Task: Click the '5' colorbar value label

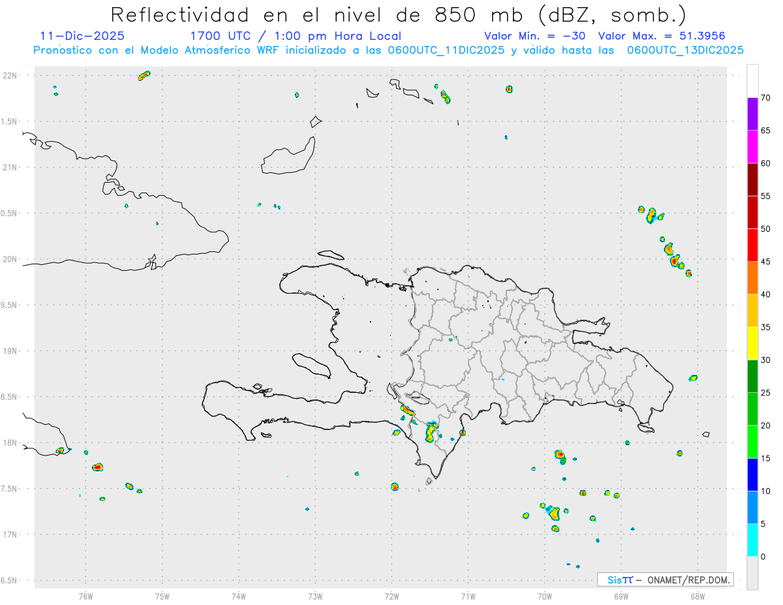Action: (x=763, y=524)
